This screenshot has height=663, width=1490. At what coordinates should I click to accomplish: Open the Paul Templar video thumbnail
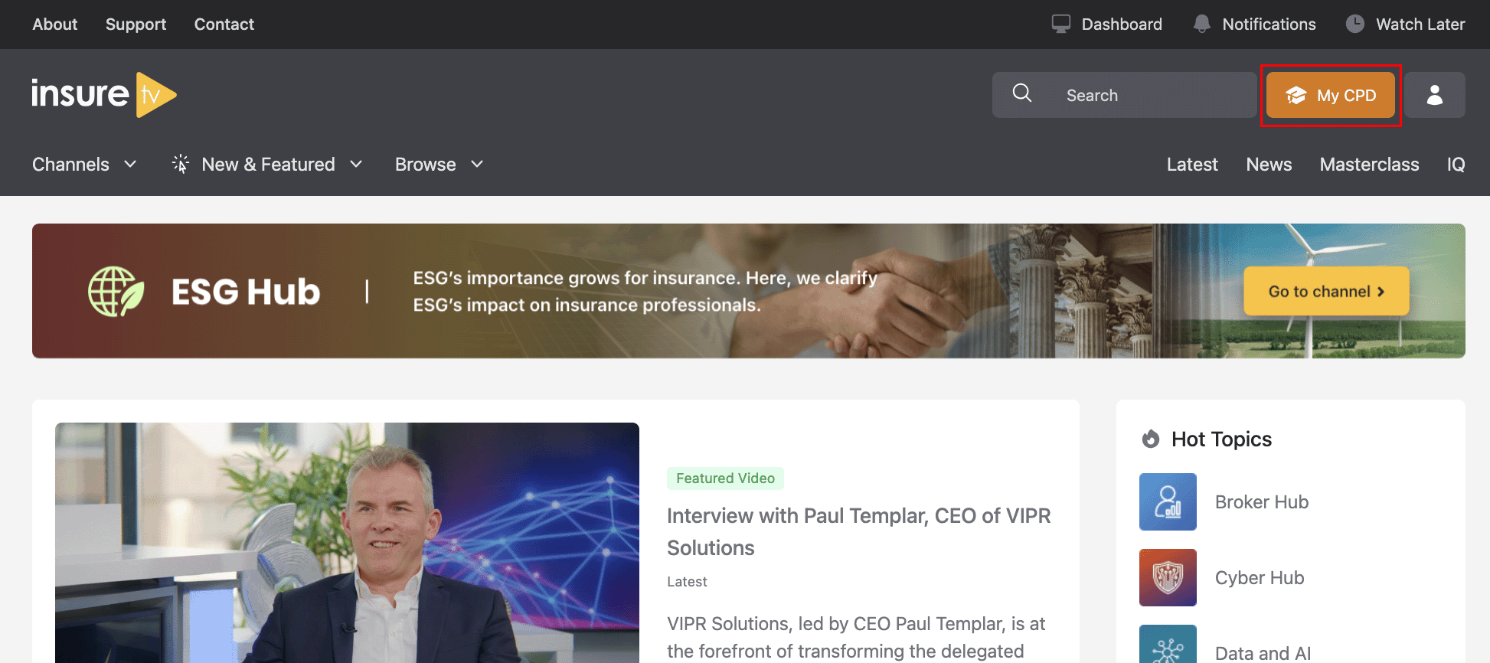point(347,542)
